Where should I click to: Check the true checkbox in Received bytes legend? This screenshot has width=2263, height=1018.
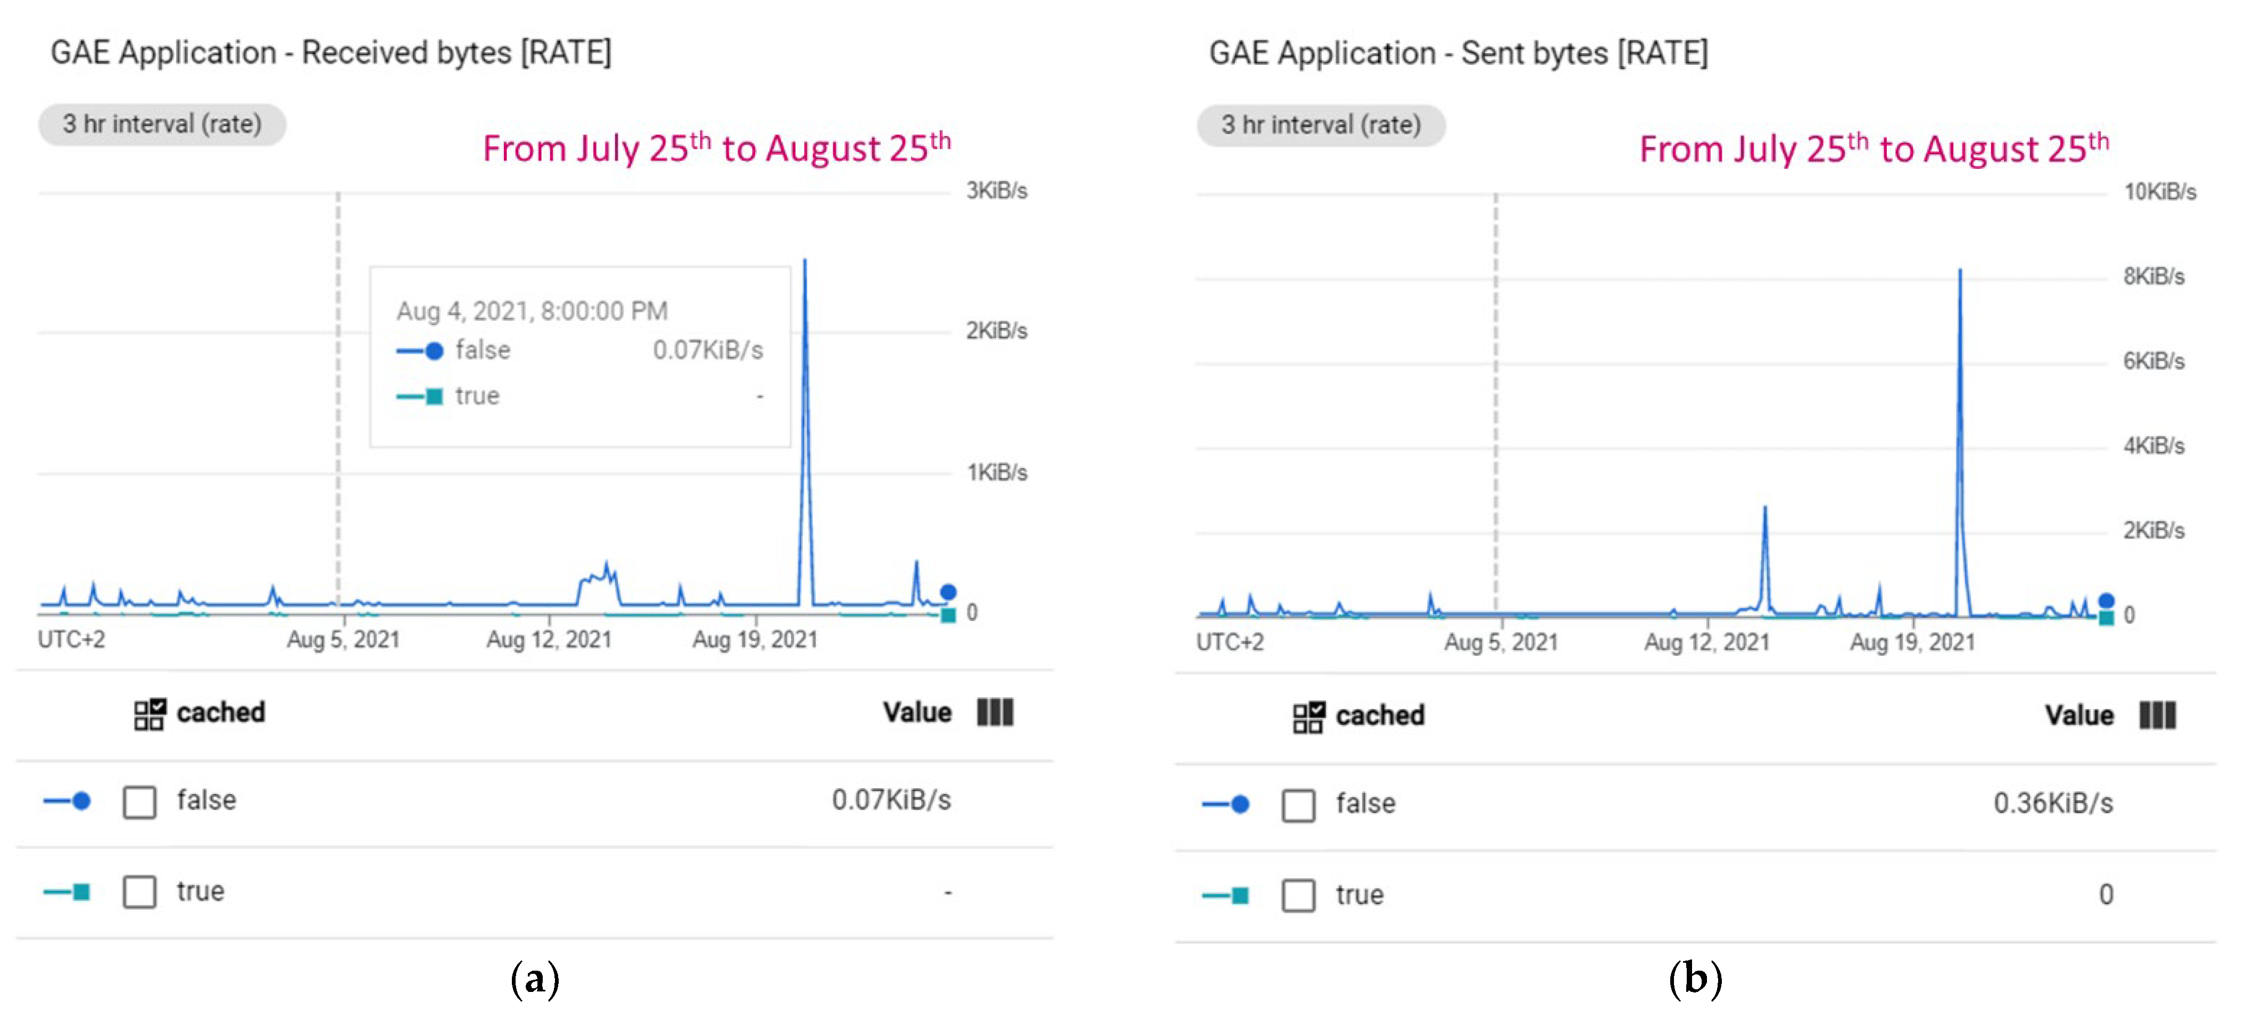coord(140,891)
